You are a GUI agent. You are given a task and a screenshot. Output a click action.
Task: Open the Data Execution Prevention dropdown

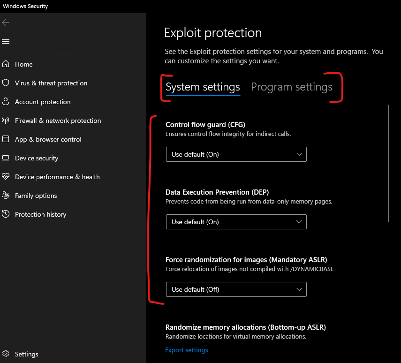point(236,222)
